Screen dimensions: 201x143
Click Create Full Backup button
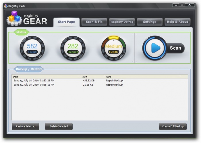(173, 126)
